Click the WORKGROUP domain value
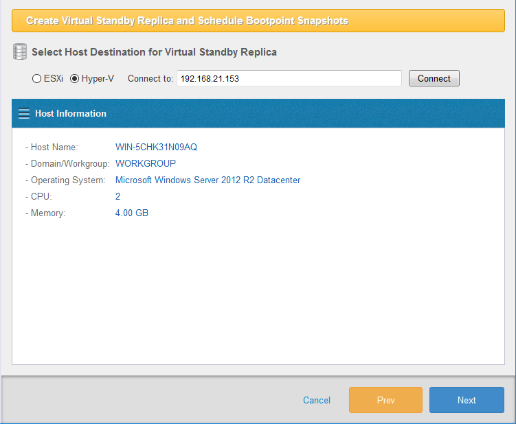The image size is (516, 424). click(x=146, y=163)
